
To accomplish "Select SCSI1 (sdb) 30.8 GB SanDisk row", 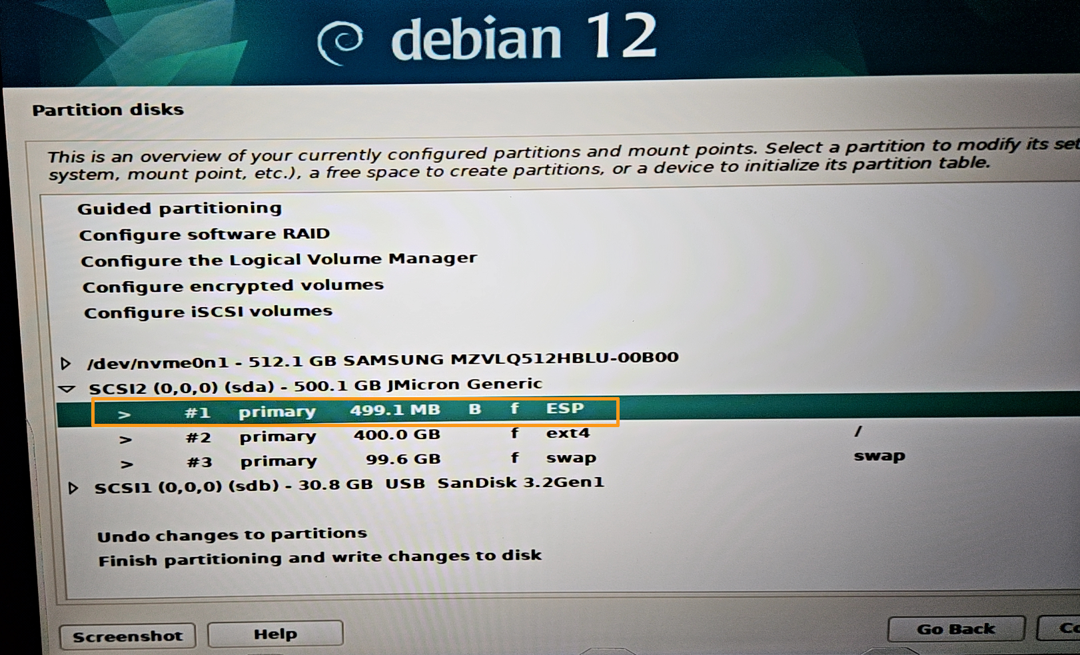I will [x=349, y=484].
